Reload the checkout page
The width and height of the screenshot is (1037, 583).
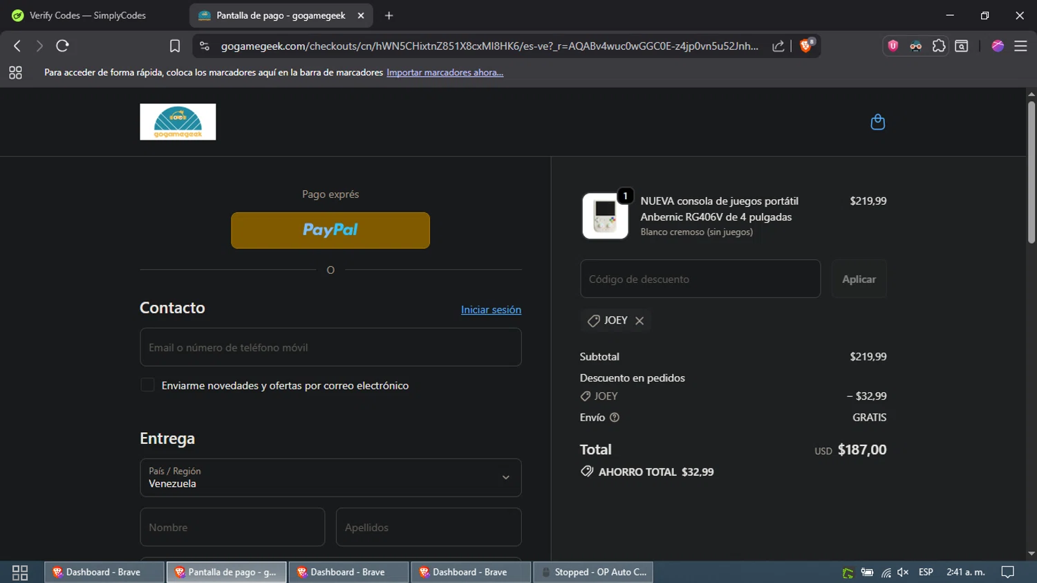coord(62,46)
